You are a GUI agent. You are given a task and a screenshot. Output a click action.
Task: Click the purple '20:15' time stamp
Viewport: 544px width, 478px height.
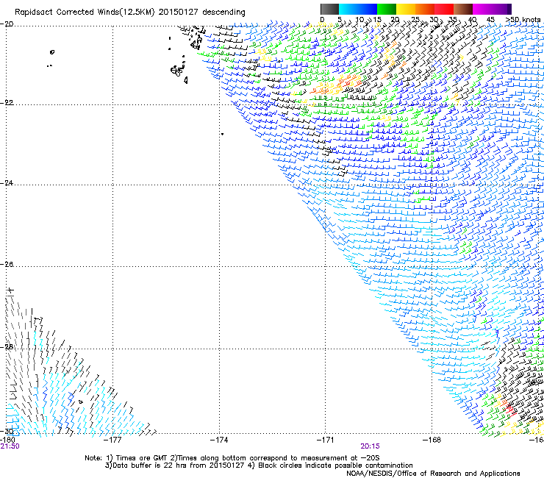(x=370, y=446)
